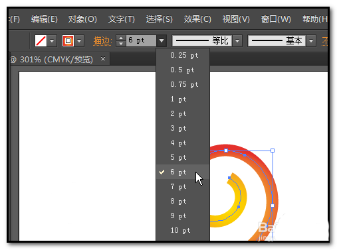Image resolution: width=337 pixels, height=250 pixels.
Task: Expand the 等比 profile dropdown arrow
Action: coord(237,40)
